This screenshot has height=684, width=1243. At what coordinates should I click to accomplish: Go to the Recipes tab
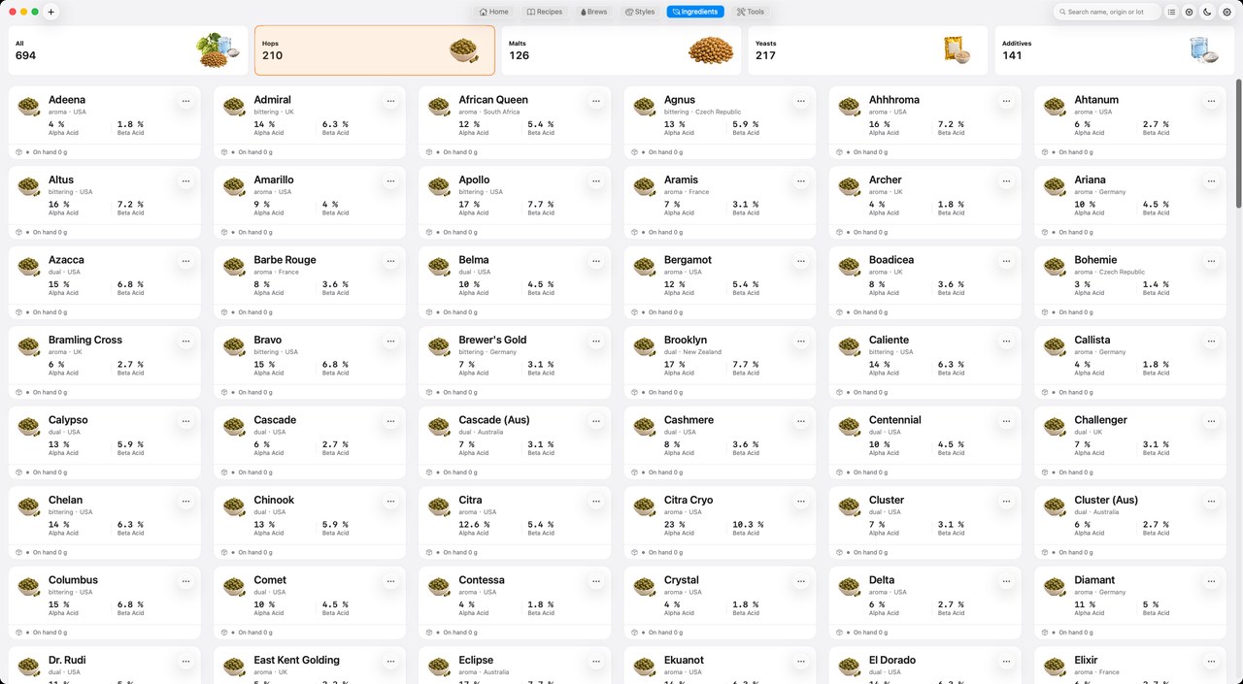click(x=545, y=12)
